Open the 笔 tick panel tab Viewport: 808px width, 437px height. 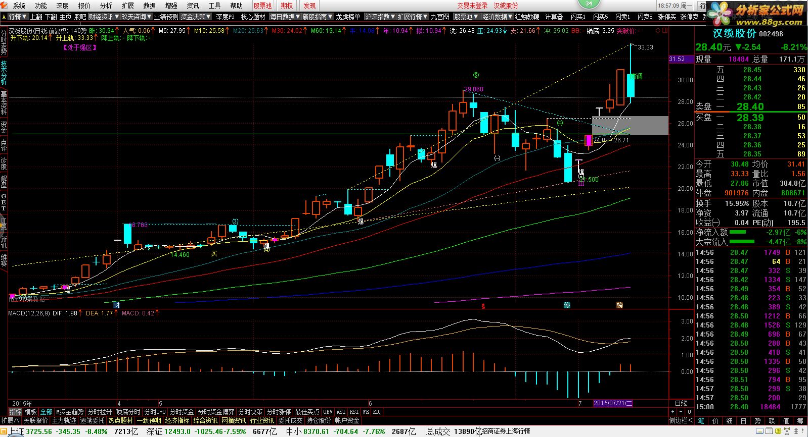[701, 420]
